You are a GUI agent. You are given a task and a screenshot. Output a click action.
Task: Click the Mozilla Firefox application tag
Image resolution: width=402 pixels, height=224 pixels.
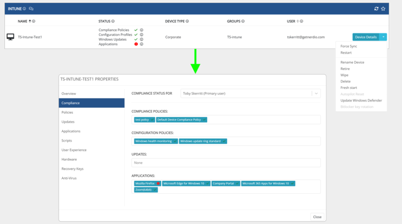pyautogui.click(x=146, y=183)
